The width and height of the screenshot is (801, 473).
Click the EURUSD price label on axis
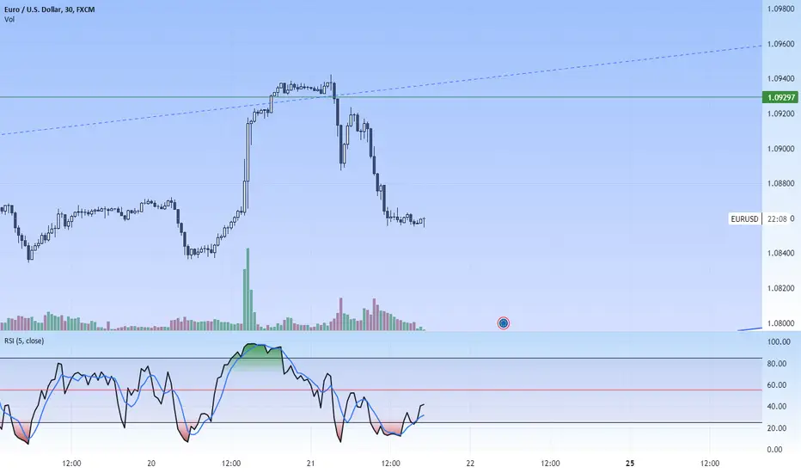744,218
